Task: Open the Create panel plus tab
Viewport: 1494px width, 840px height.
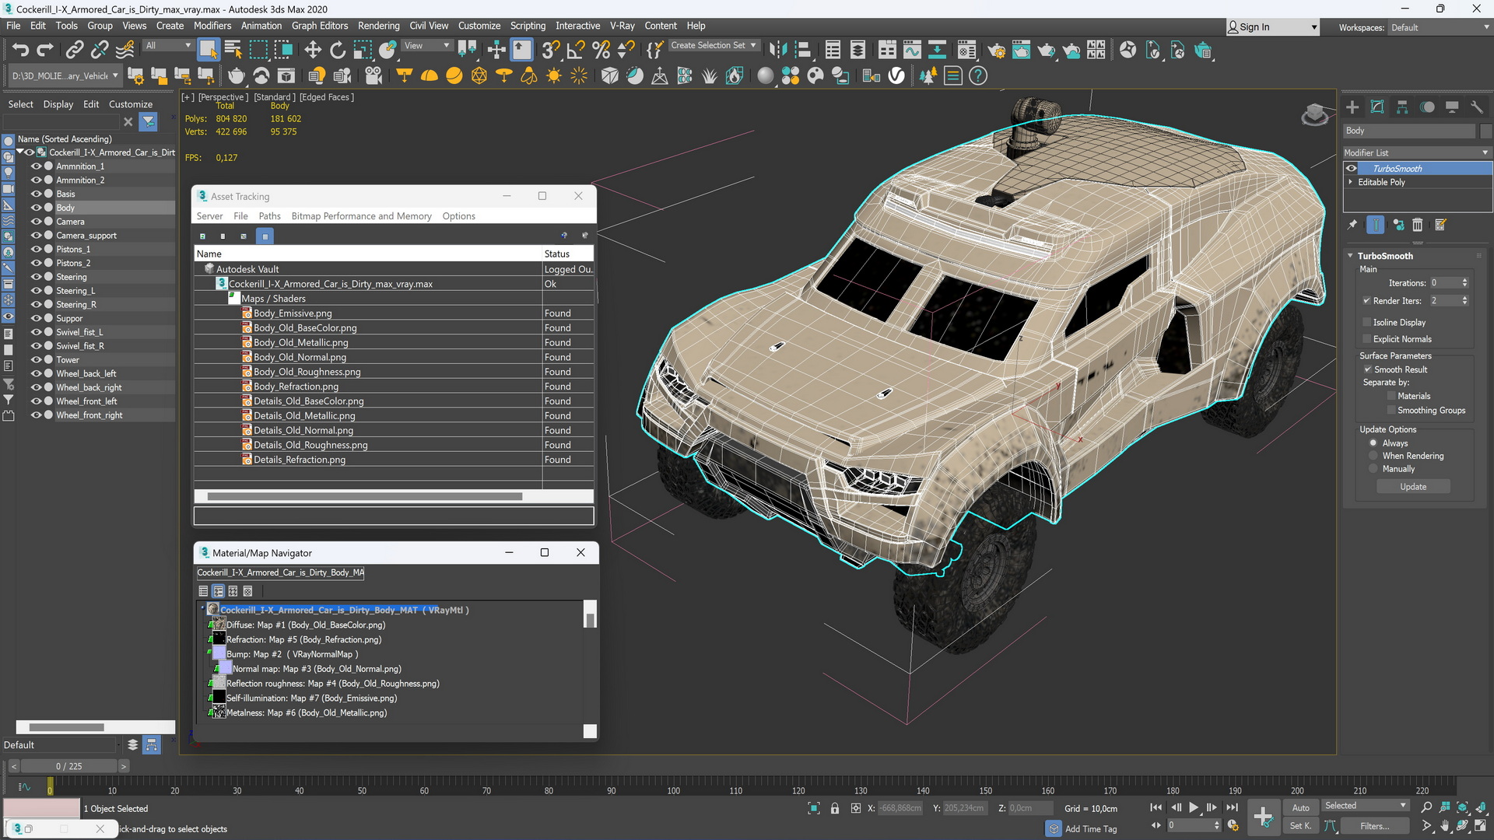Action: pyautogui.click(x=1352, y=107)
